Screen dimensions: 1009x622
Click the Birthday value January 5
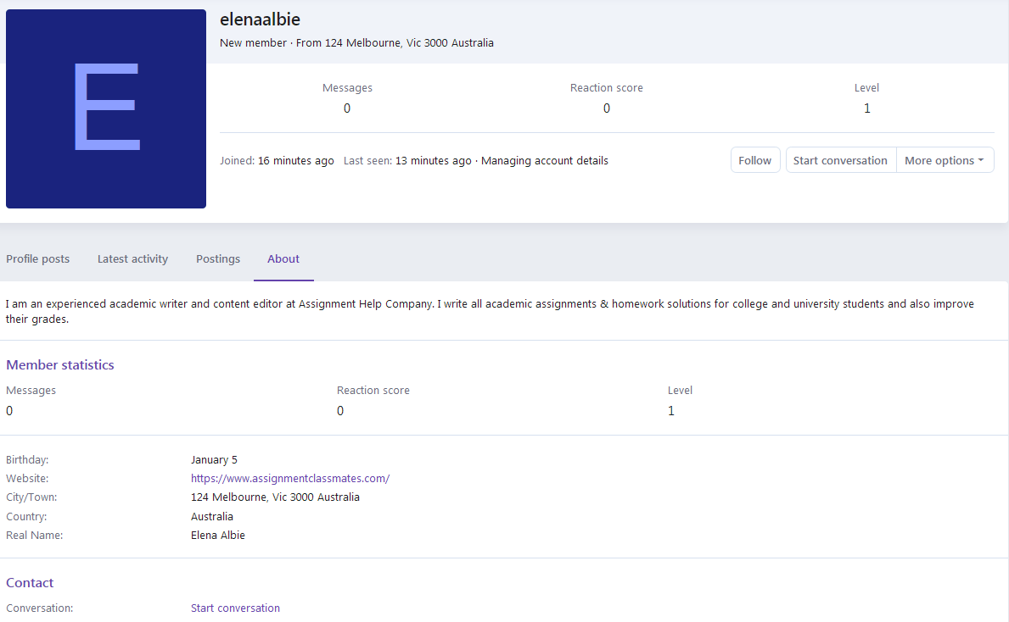point(215,459)
